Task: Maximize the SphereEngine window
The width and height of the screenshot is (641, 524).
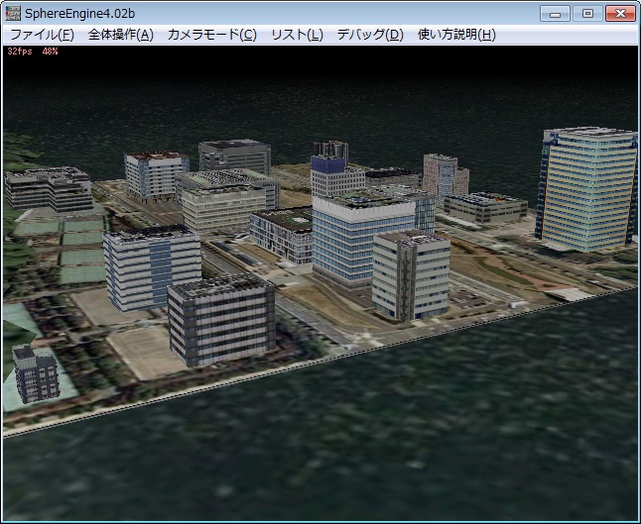Action: [x=586, y=13]
